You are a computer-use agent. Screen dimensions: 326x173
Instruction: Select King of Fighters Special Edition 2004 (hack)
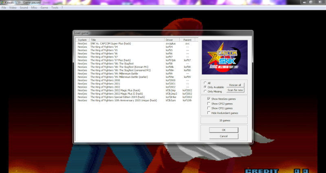(137, 97)
